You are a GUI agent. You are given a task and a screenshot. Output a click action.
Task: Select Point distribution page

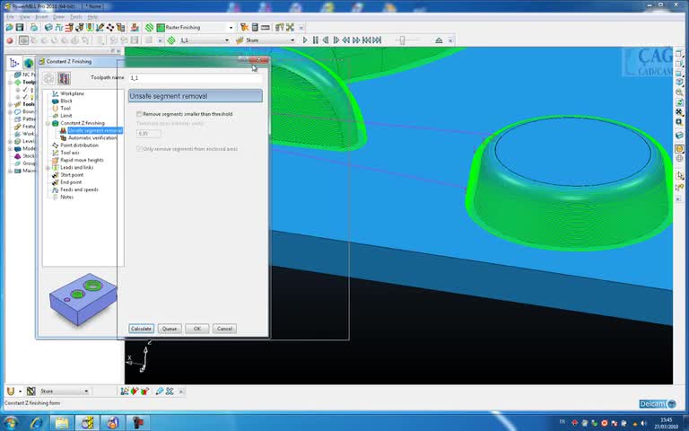(79, 145)
